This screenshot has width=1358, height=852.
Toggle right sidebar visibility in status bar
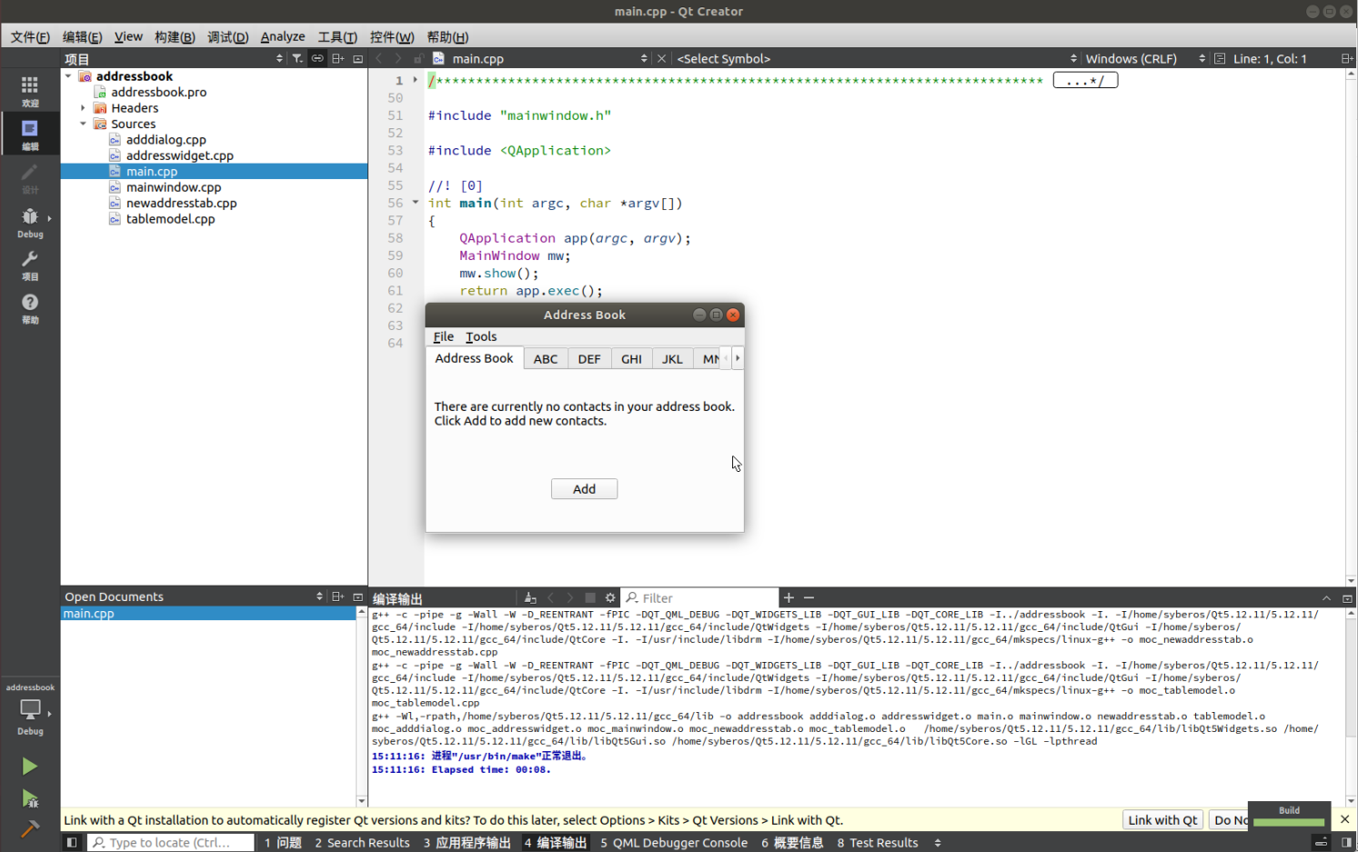pyautogui.click(x=1346, y=843)
